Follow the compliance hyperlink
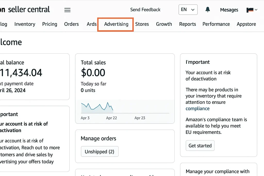This screenshot has width=264, height=176. (197, 108)
